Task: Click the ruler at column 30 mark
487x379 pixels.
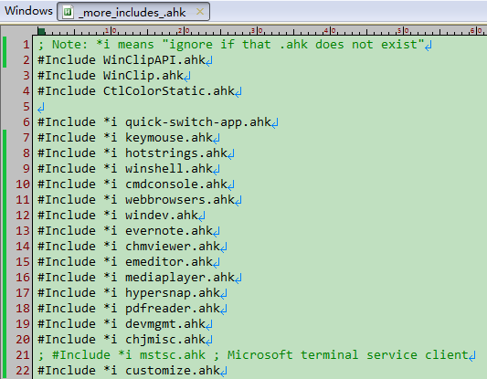Action: tap(257, 31)
